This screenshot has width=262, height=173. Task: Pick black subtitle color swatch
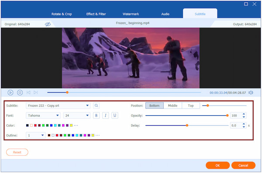(x=27, y=126)
